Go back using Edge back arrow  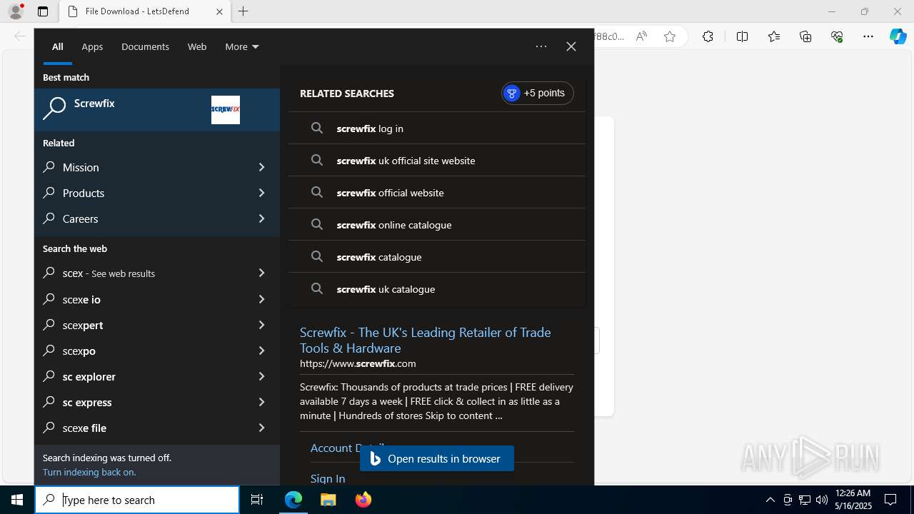19,36
